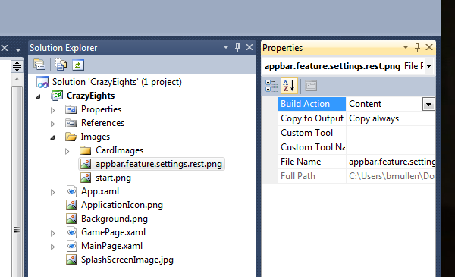
Task: Collapse the Images folder
Action: (x=52, y=137)
